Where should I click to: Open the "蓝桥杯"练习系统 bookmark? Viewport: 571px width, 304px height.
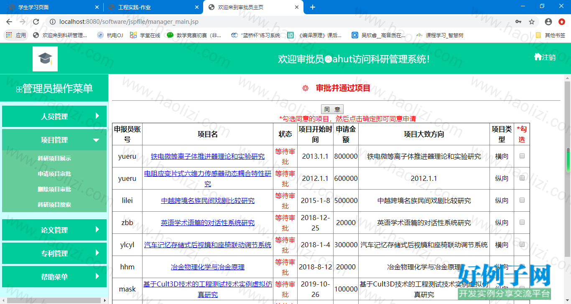255,35
